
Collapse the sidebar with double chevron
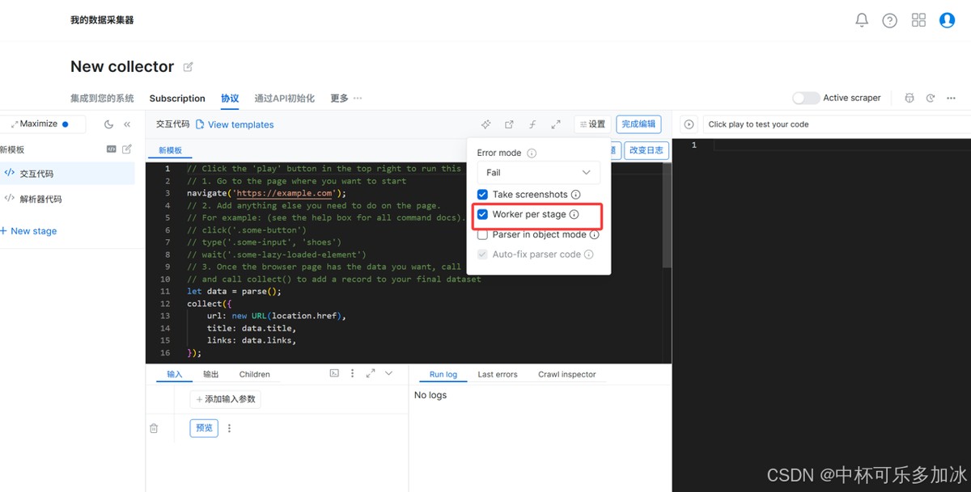click(127, 124)
